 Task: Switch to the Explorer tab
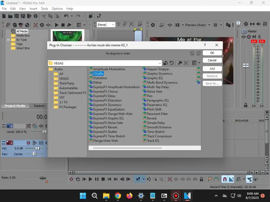click(39, 106)
